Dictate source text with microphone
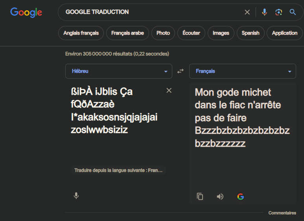The image size is (304, 221). pyautogui.click(x=76, y=195)
